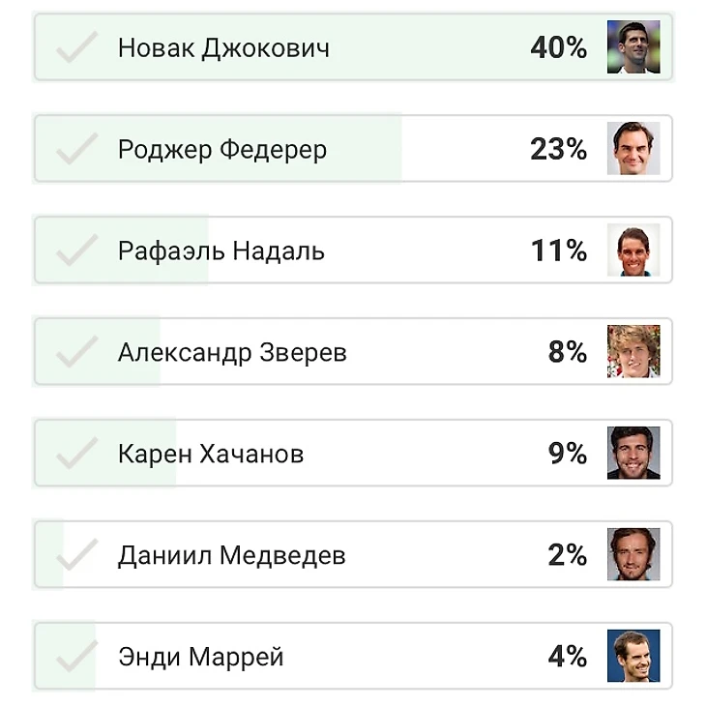
Task: Open the Энди Маррей photo thumbnail
Action: point(633,656)
